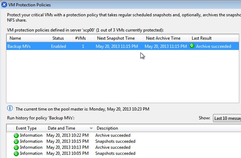This screenshot has width=241, height=158.
Task: Click the 'VM Protection Policies' window title
Action: tap(29, 5)
